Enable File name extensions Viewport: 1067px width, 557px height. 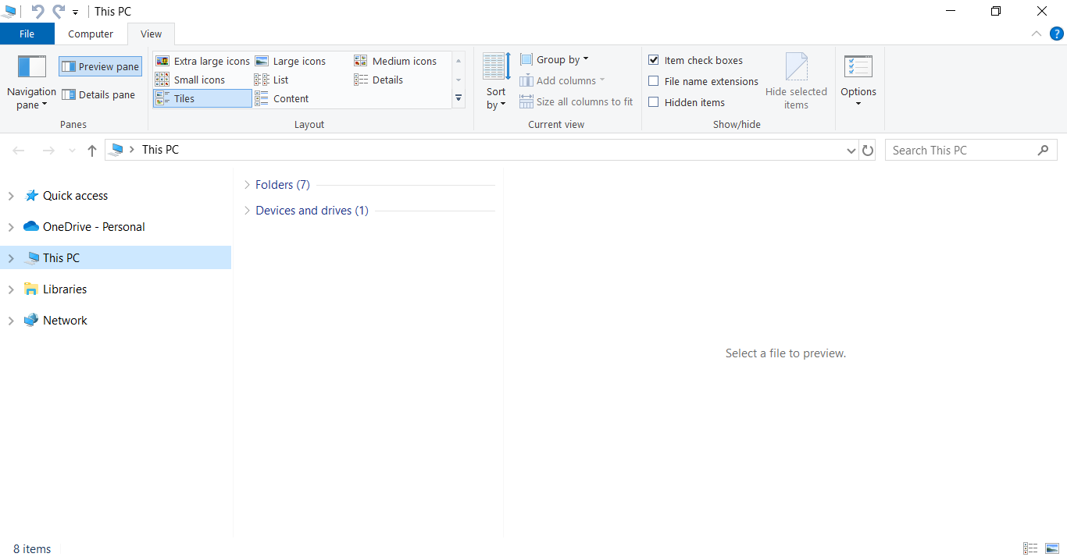653,81
